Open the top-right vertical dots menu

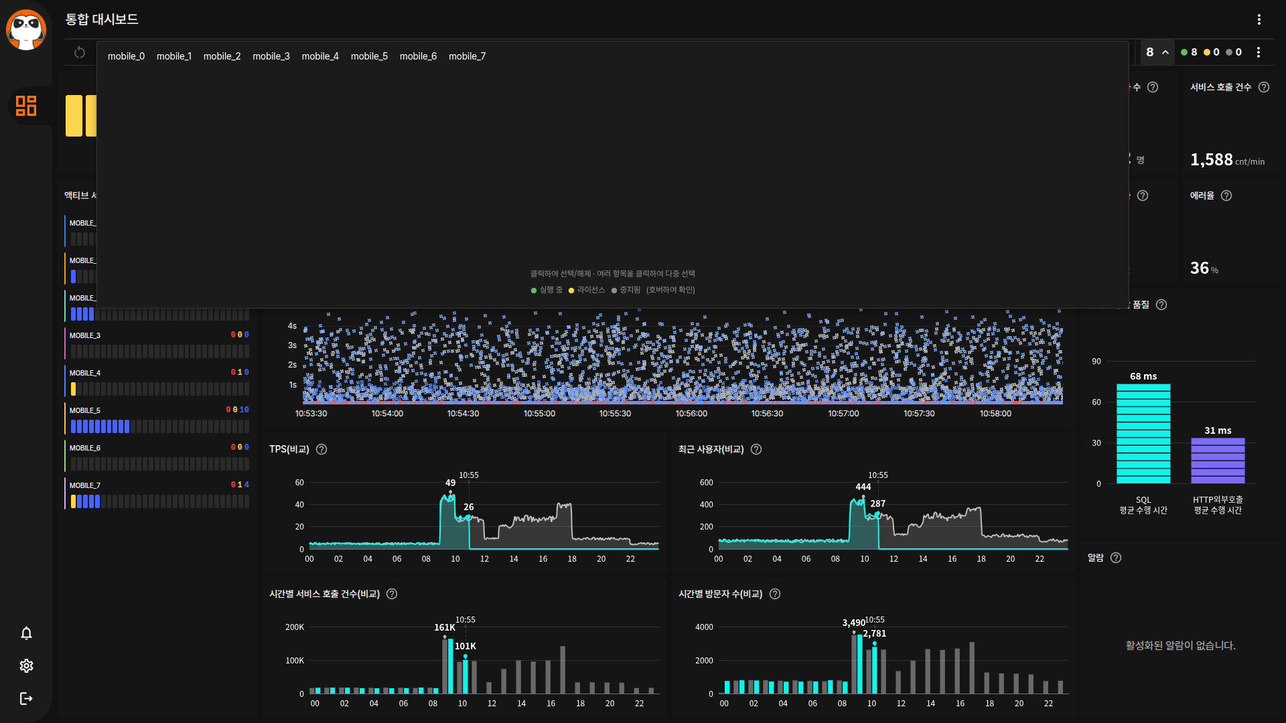click(x=1259, y=19)
